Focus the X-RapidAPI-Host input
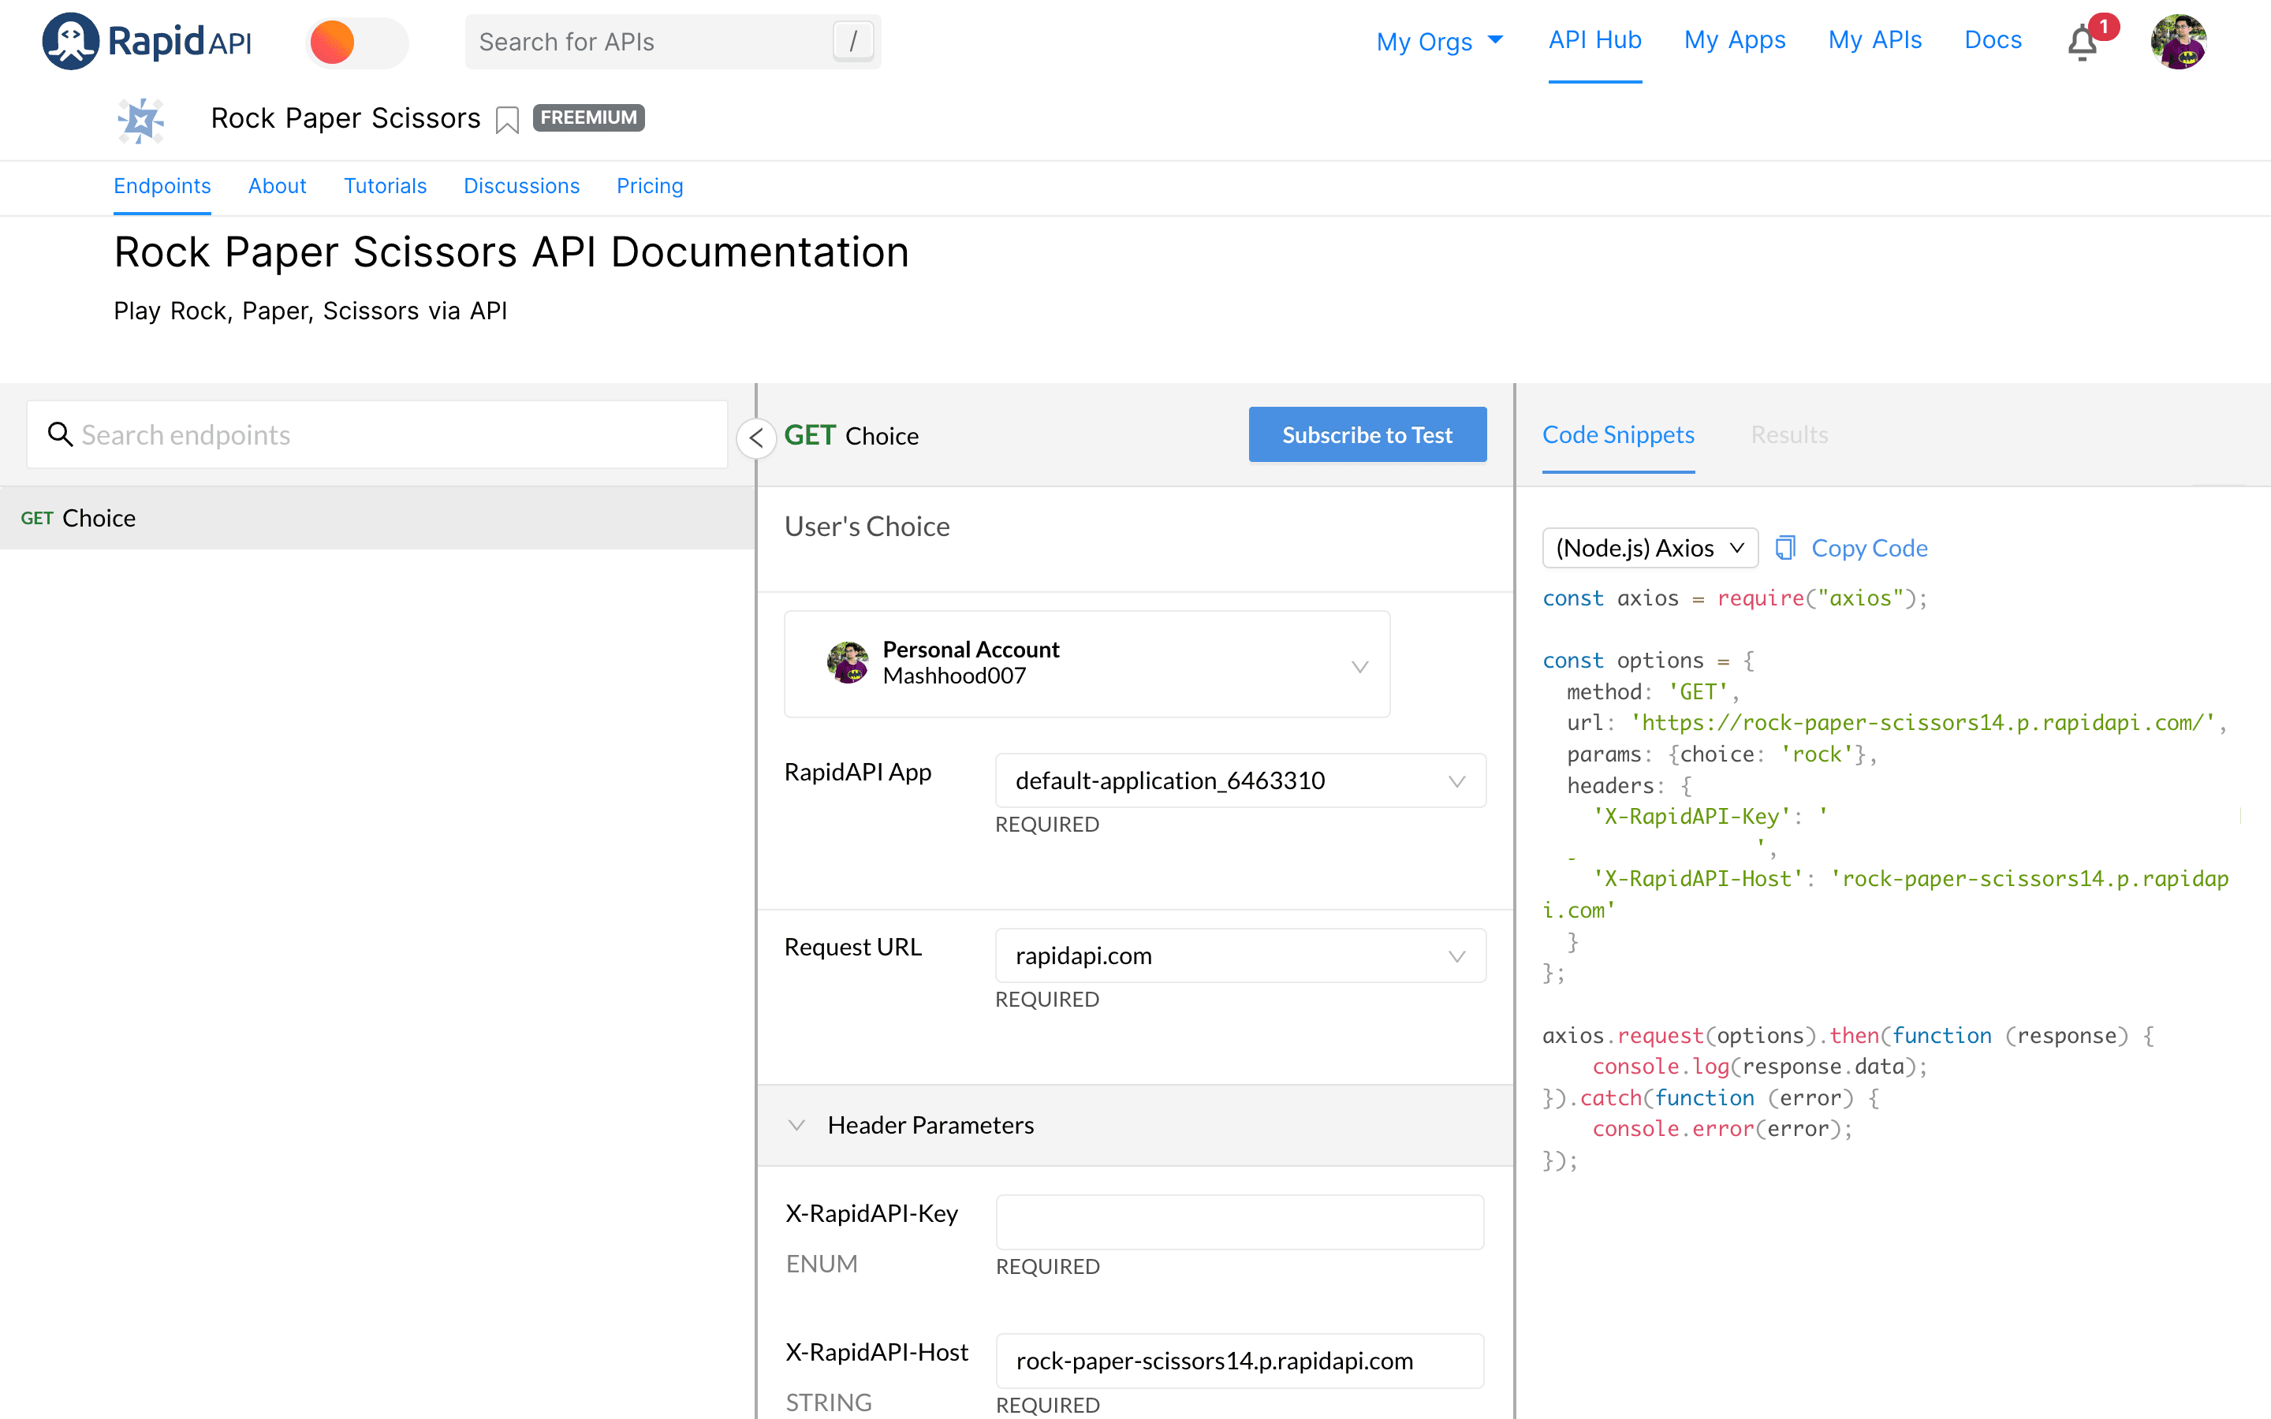Viewport: 2271px width, 1419px height. (x=1240, y=1361)
